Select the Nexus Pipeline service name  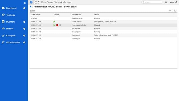click(x=76, y=32)
